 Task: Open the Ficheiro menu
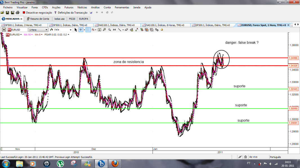pos(8,8)
